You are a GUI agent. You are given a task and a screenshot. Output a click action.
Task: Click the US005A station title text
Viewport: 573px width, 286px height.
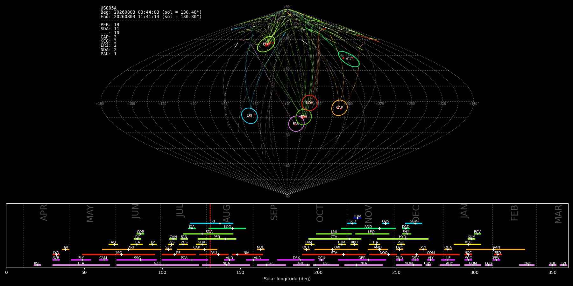pos(109,8)
